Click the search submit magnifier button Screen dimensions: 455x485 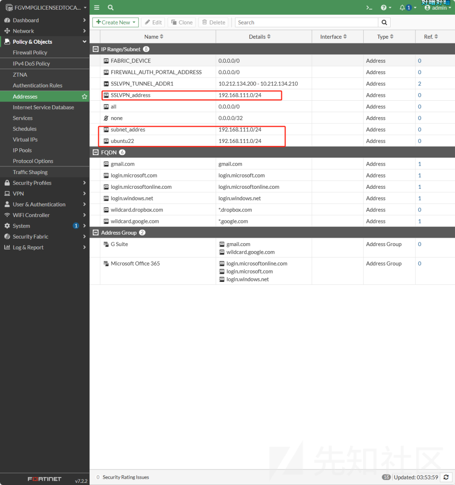[384, 22]
